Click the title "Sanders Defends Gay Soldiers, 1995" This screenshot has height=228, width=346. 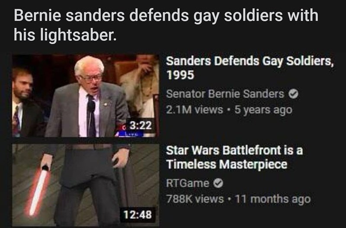(x=250, y=68)
